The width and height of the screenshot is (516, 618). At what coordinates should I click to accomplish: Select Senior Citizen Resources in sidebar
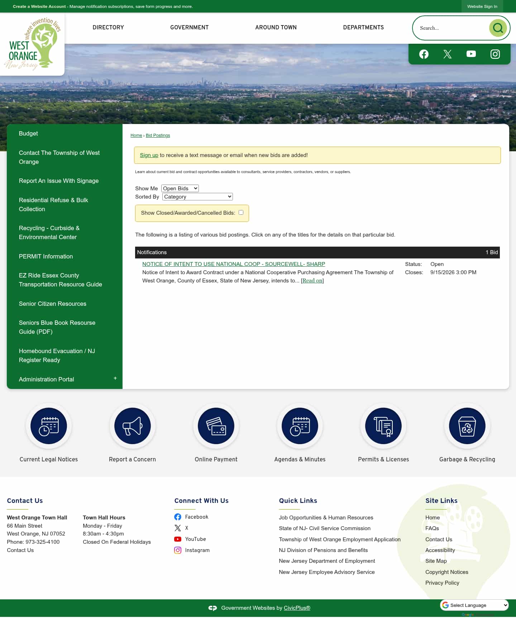pos(53,304)
